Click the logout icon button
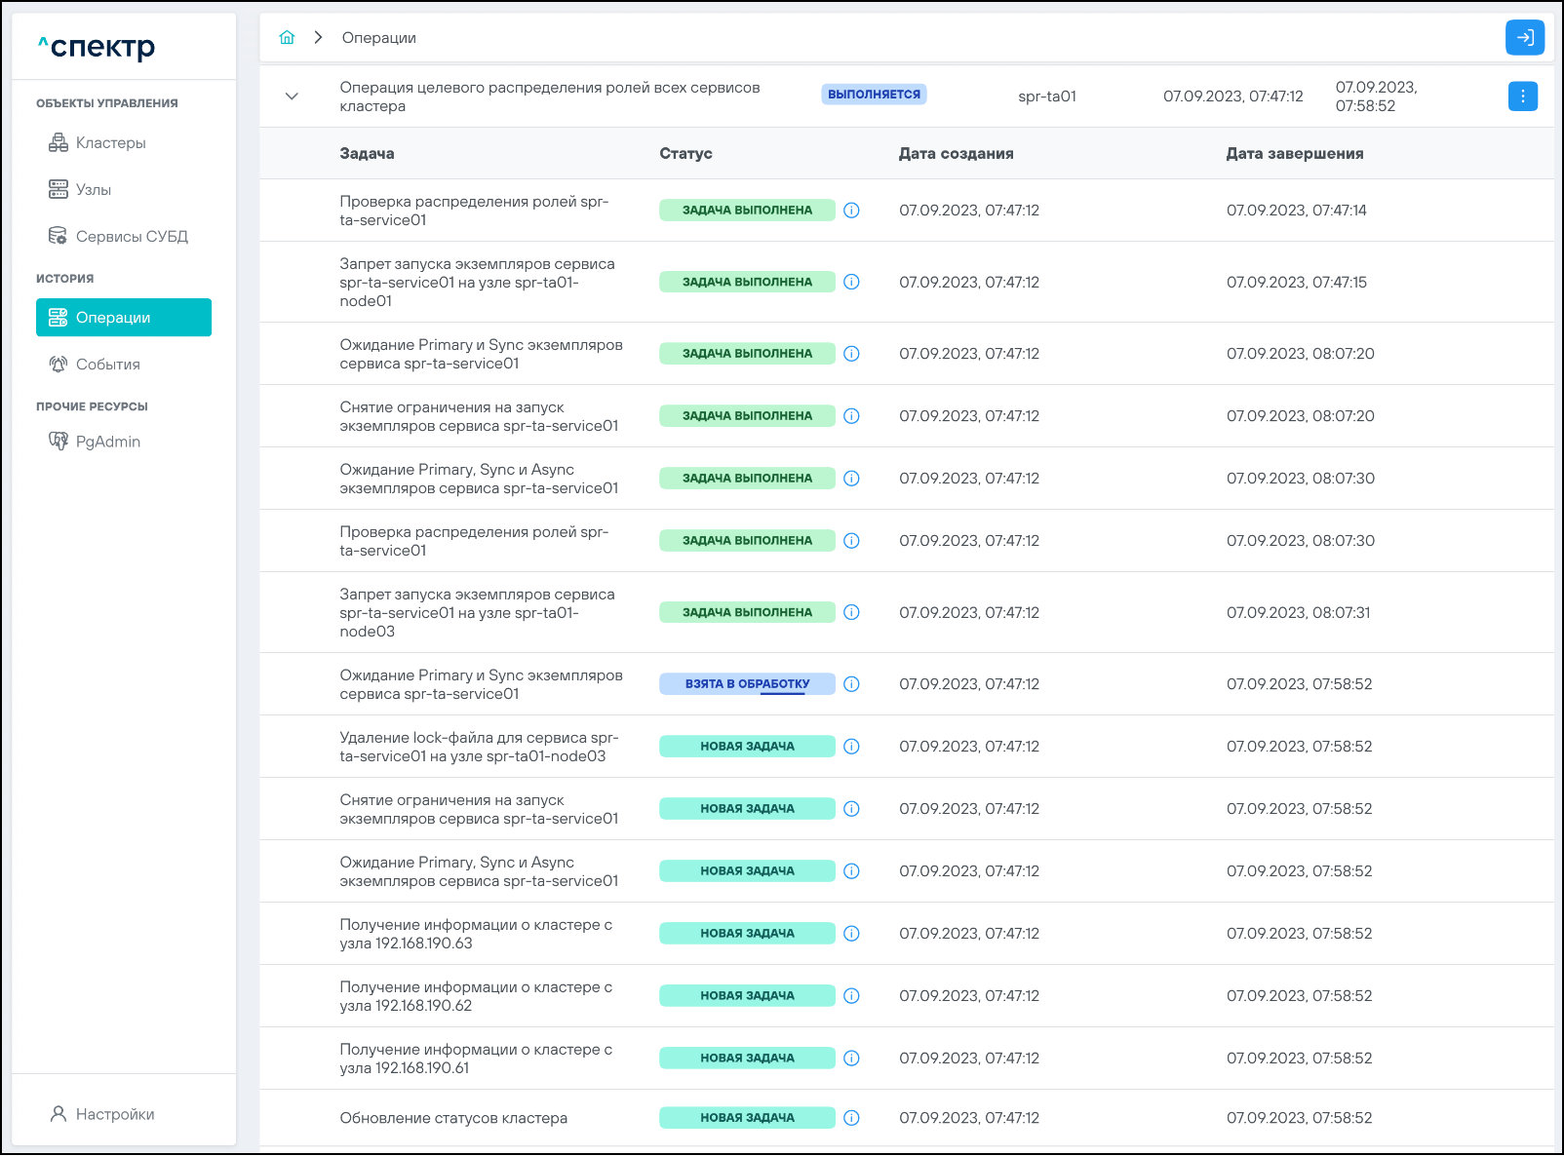Viewport: 1564px width, 1156px height. tap(1525, 38)
